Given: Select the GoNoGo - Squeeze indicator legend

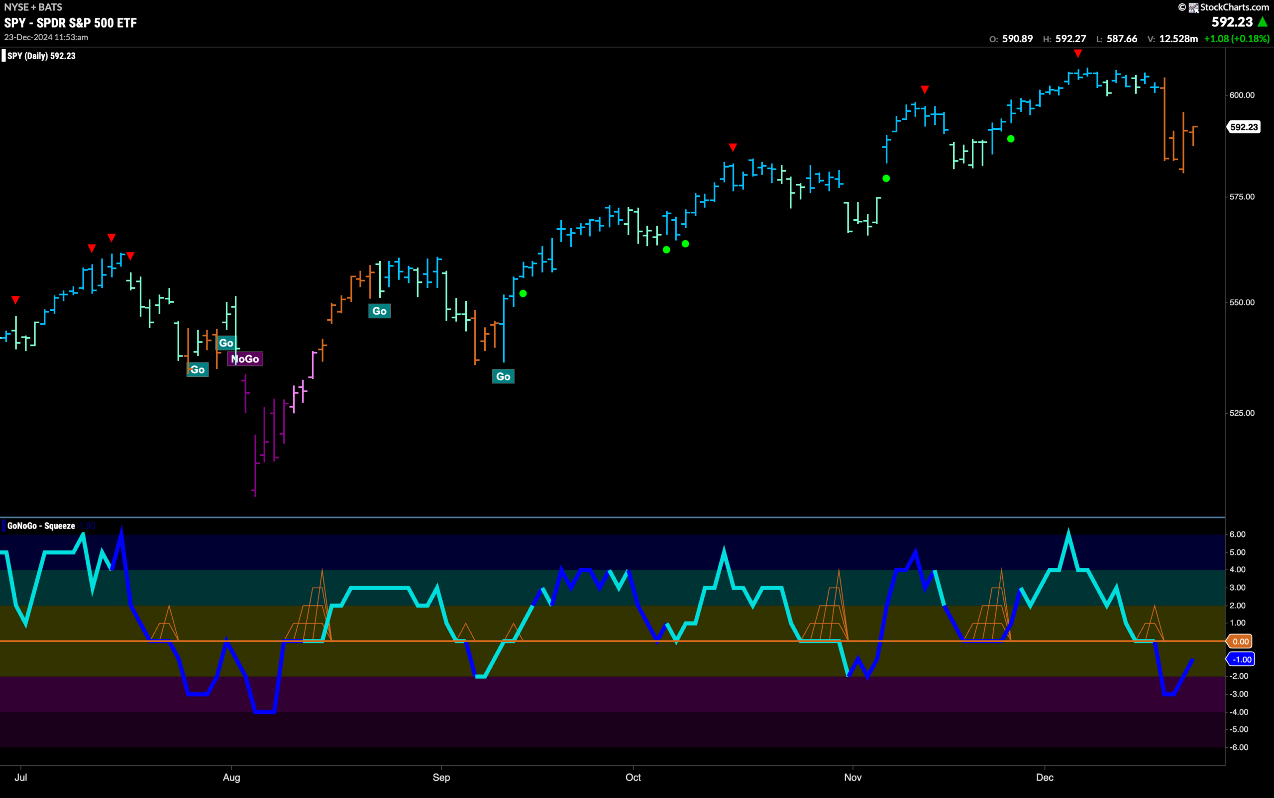Looking at the screenshot, I should pyautogui.click(x=40, y=526).
